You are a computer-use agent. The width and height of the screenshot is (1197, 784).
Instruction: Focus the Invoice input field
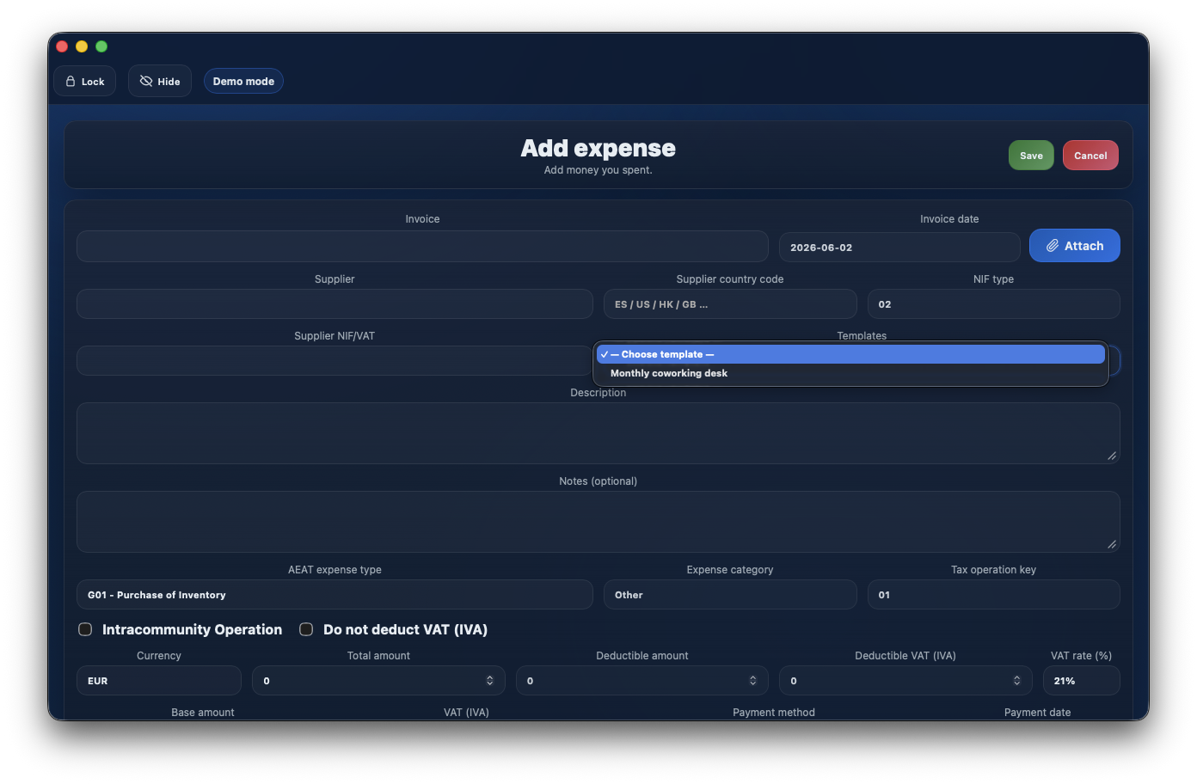[x=422, y=247]
